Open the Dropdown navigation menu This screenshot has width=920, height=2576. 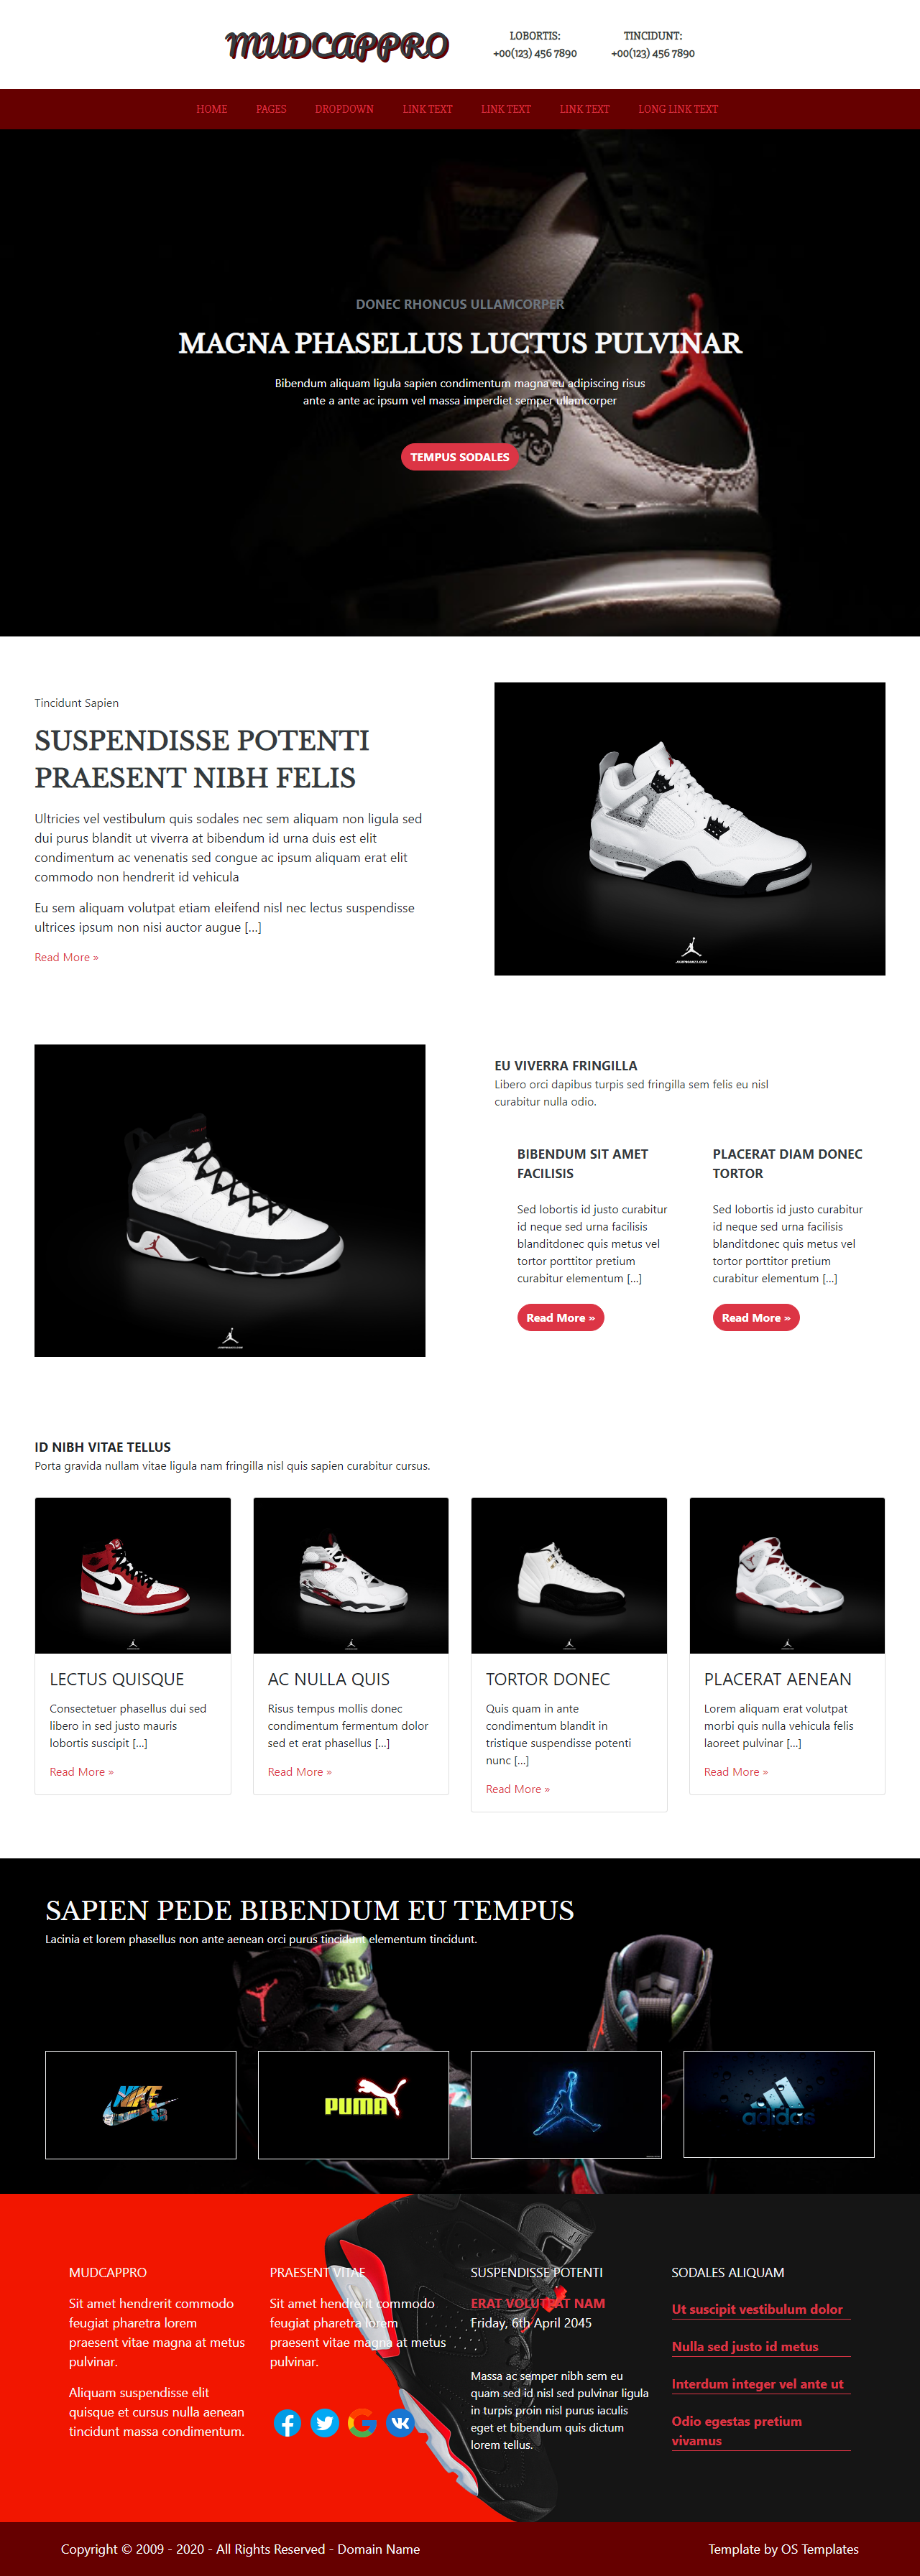tap(344, 109)
